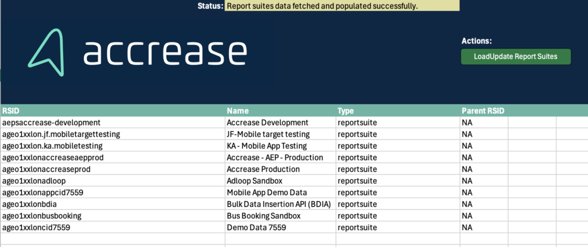Select the Bus Booking Sandbox cell
The width and height of the screenshot is (588, 247).
280,216
